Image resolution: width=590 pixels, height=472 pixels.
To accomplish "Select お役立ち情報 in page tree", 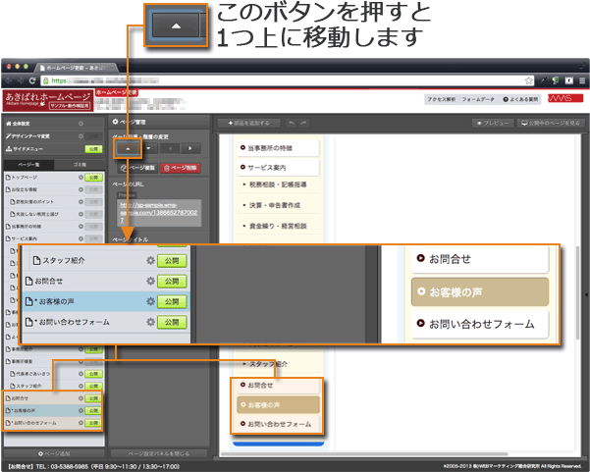I will (31, 190).
